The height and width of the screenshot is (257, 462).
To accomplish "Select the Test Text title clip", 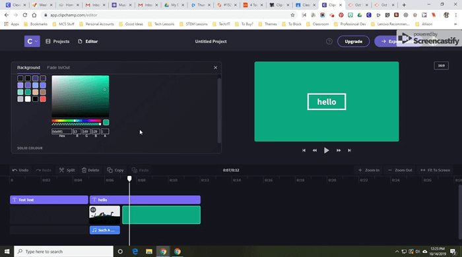I will pos(49,200).
